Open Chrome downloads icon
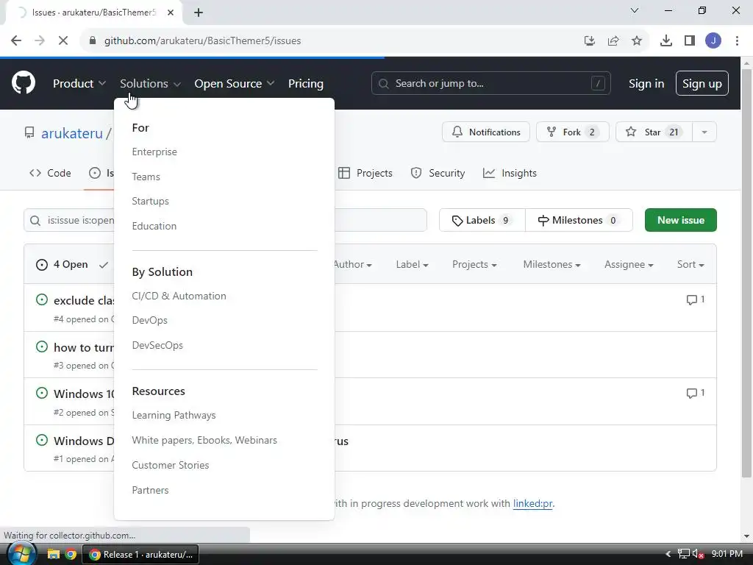 click(666, 41)
